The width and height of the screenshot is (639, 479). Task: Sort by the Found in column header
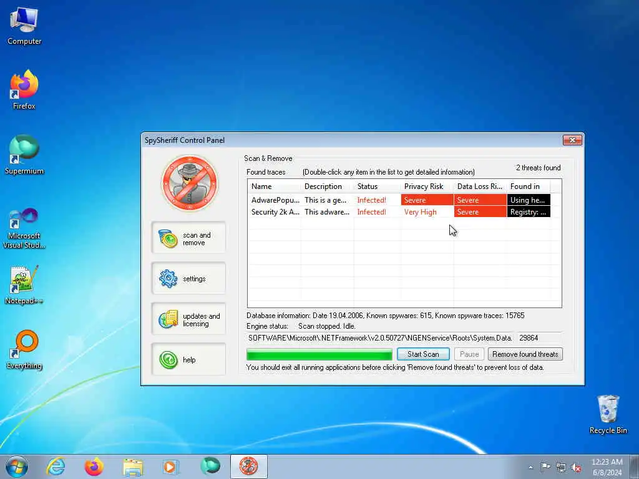529,186
